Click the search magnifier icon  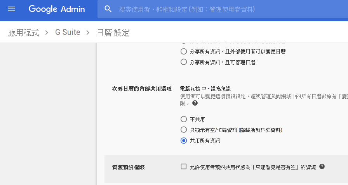click(108, 9)
